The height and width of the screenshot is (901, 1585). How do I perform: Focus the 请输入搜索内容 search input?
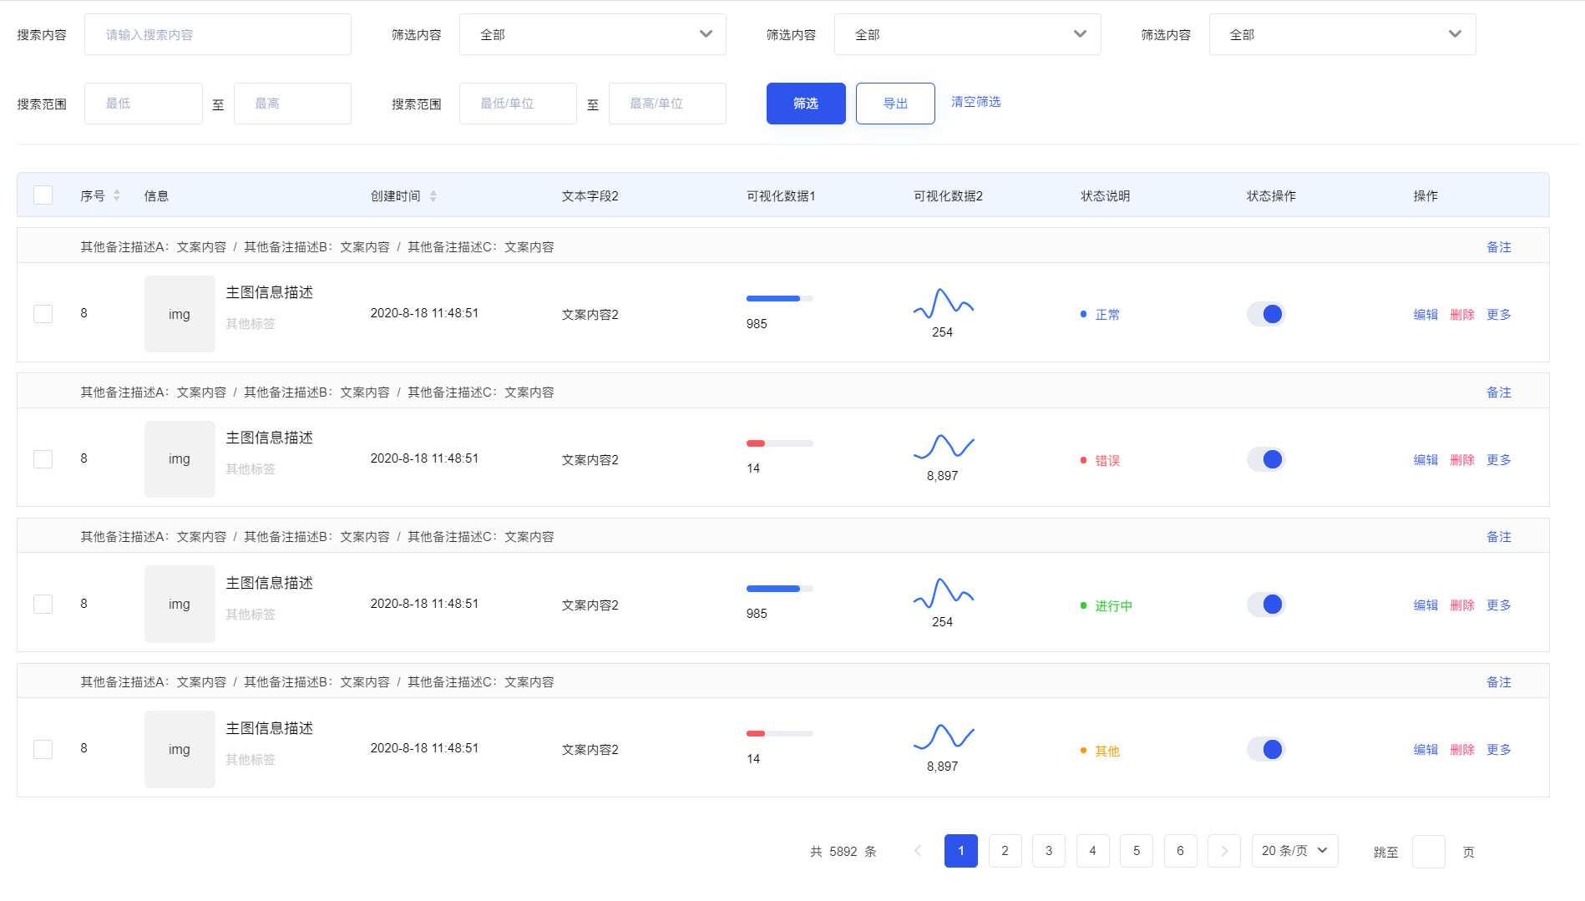click(218, 34)
